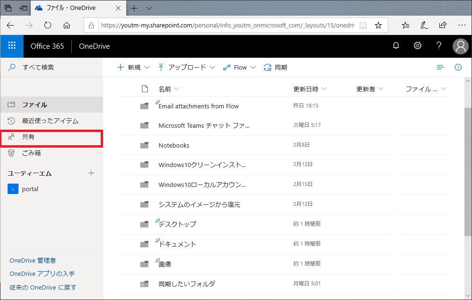The image size is (472, 300).
Task: Open the Email attachments from Flow folder
Action: pyautogui.click(x=199, y=106)
